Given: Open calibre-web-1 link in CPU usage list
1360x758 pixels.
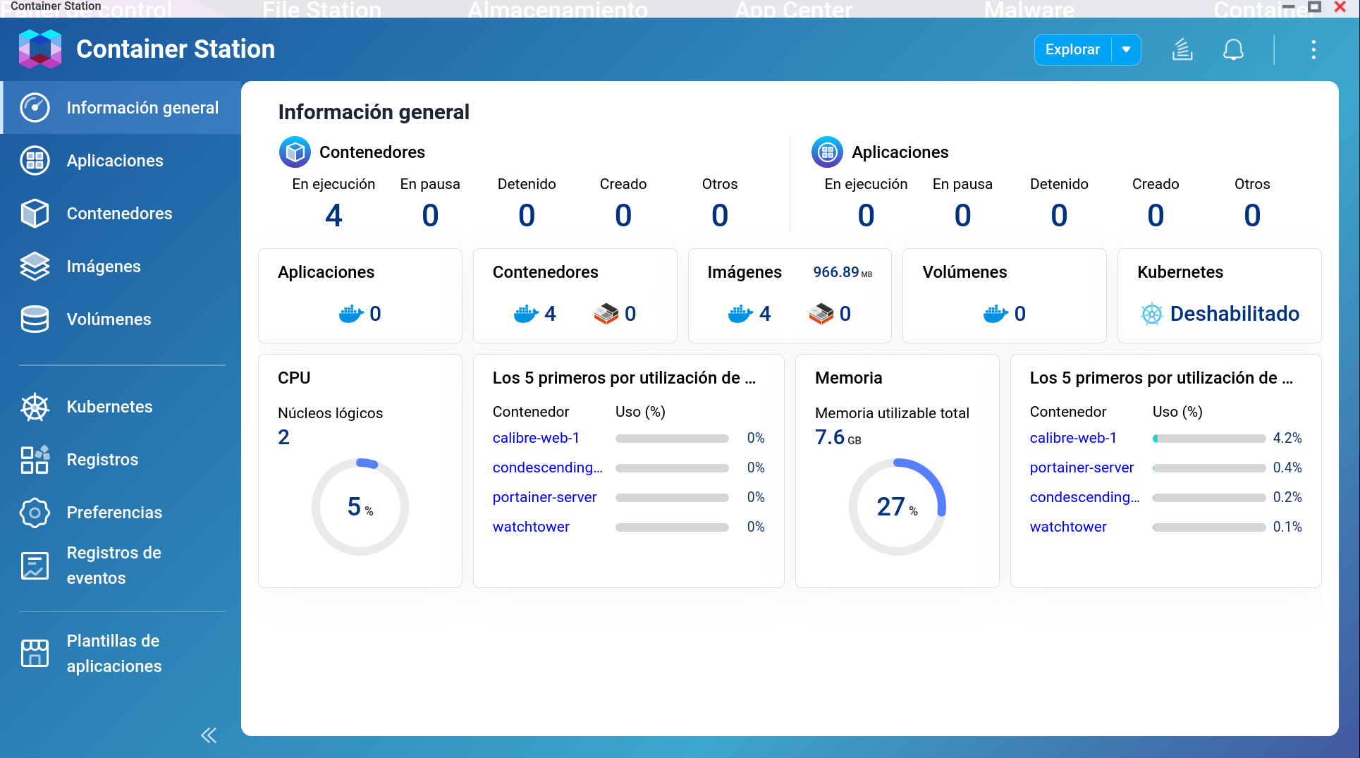Looking at the screenshot, I should [x=536, y=438].
